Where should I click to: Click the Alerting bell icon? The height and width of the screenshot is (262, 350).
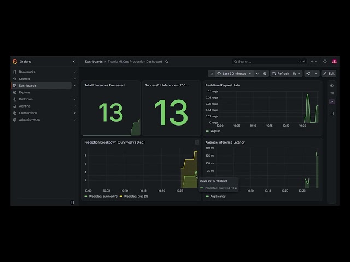point(15,106)
